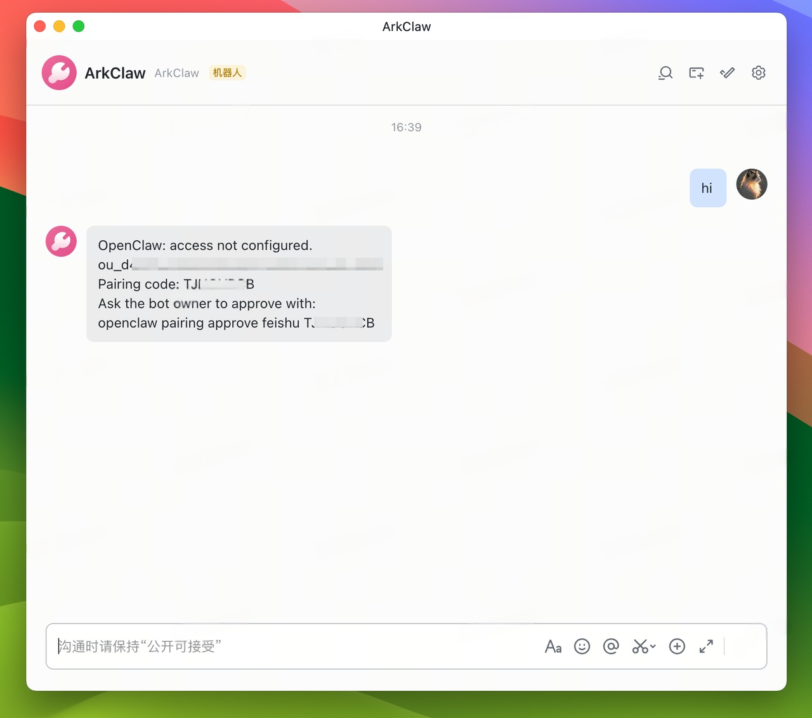Take a screenshot with the scissors icon

[639, 646]
